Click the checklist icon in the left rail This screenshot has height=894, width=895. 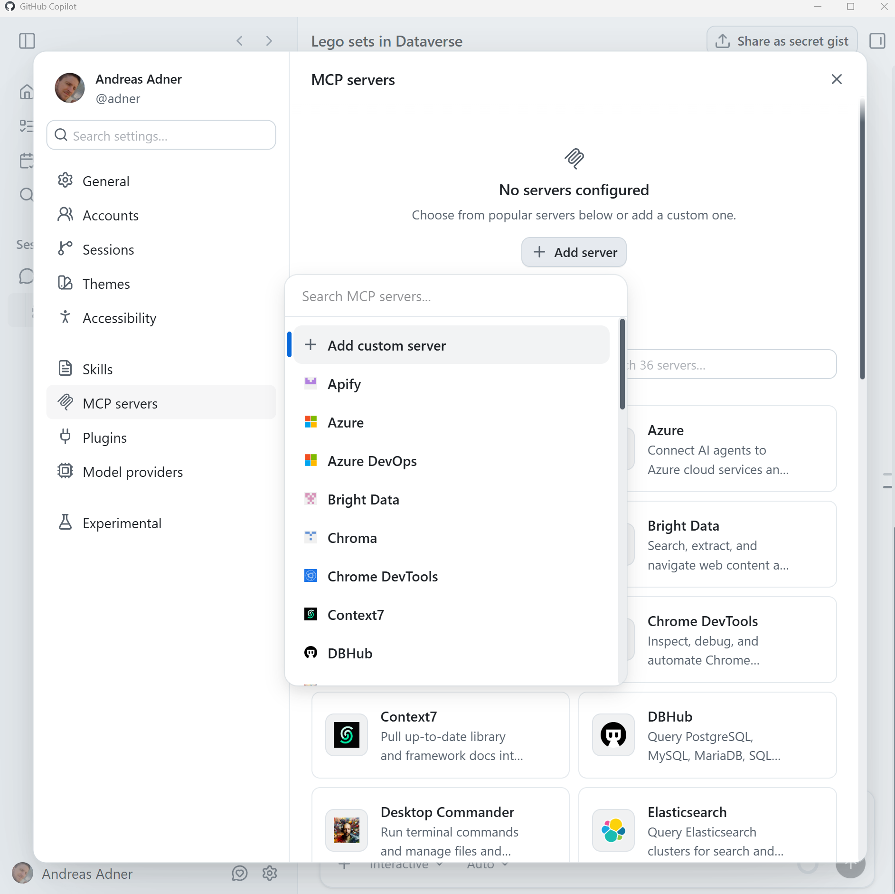click(x=27, y=126)
